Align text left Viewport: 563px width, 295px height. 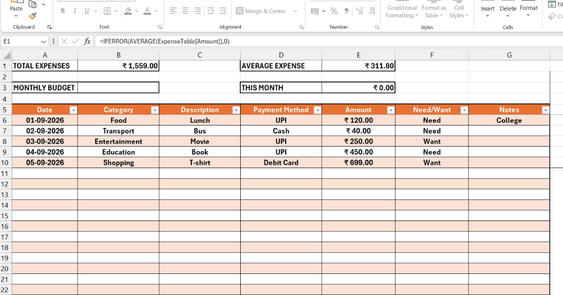tap(173, 11)
